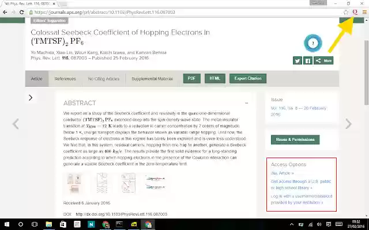
Task: Share the article on Twitter
Action: [298, 61]
